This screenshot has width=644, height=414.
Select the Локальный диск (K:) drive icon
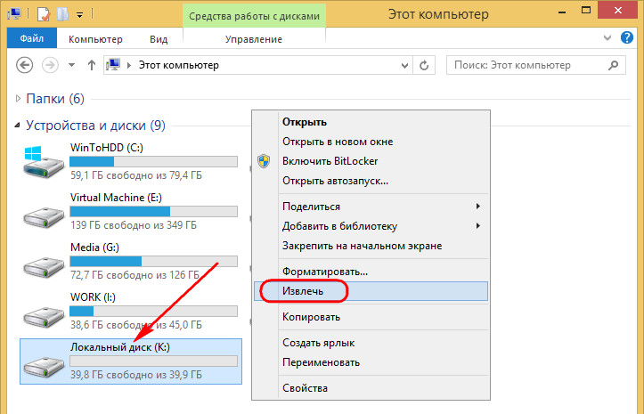tap(44, 366)
